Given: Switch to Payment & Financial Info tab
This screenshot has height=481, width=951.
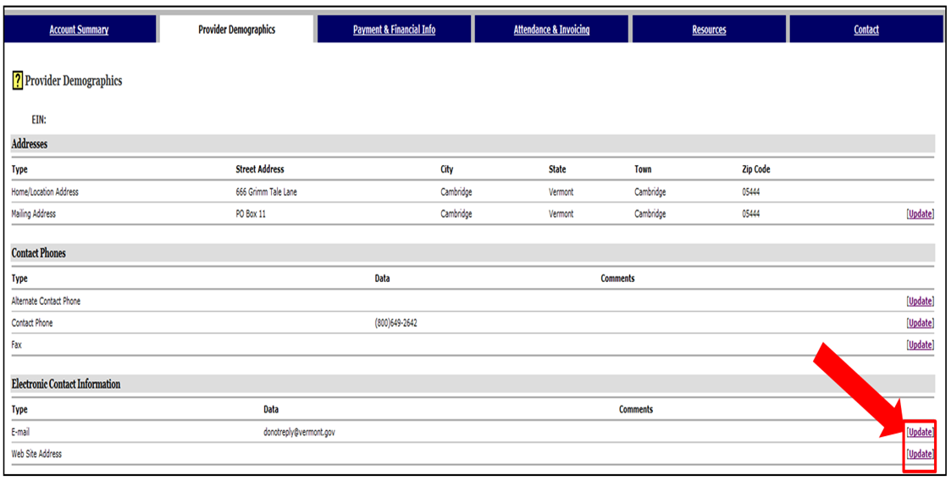Looking at the screenshot, I should coord(394,30).
